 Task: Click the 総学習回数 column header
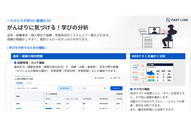(89, 99)
